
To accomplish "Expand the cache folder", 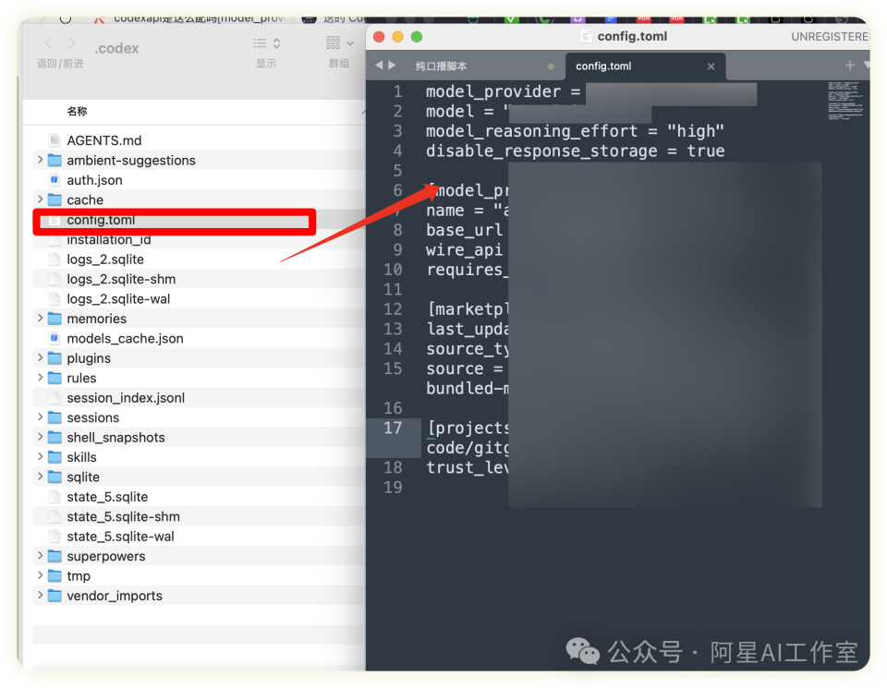I will [x=40, y=199].
